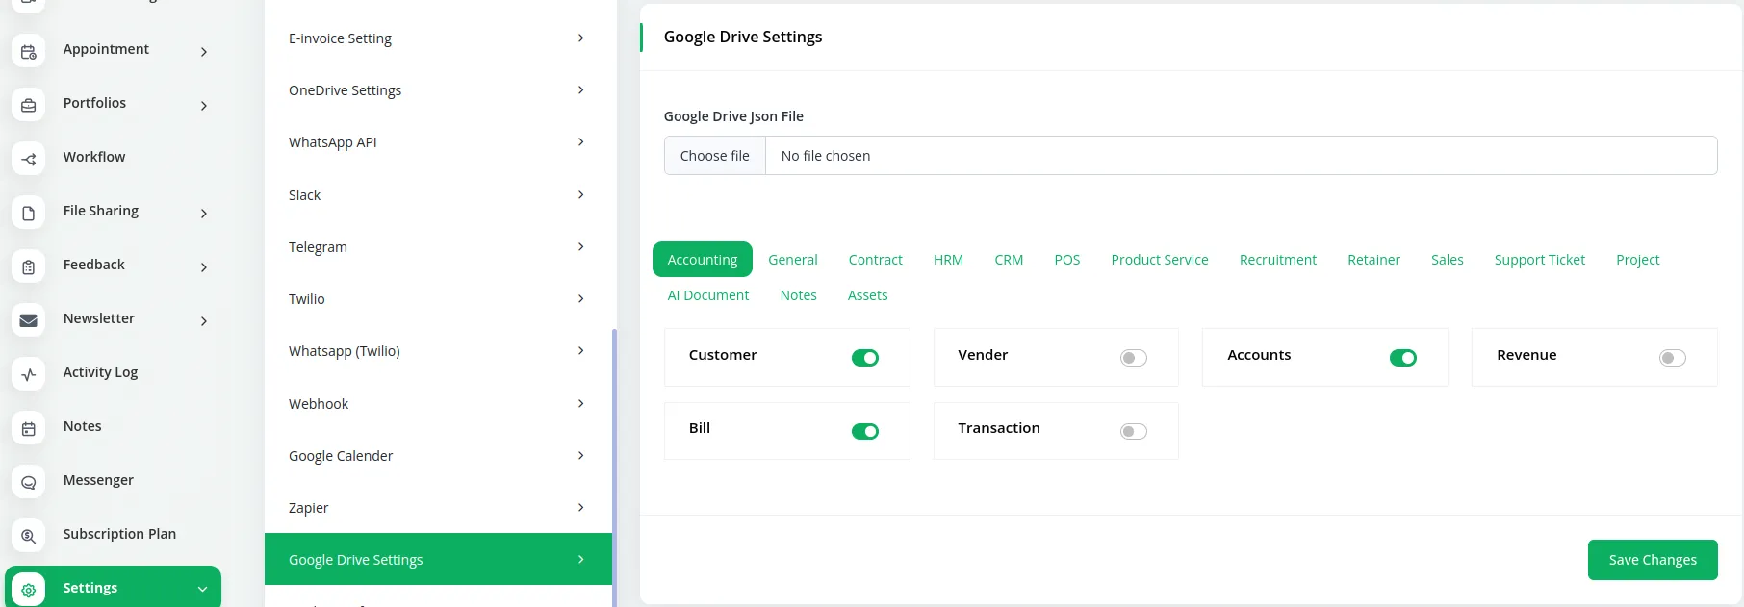Click the Activity Log pulse icon
The width and height of the screenshot is (1744, 607).
click(29, 374)
